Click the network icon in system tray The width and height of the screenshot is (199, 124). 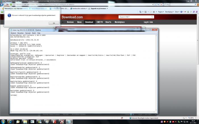tap(185, 122)
